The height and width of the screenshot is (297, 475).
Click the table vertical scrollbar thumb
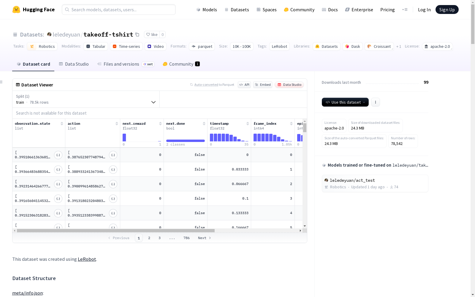[x=305, y=128]
